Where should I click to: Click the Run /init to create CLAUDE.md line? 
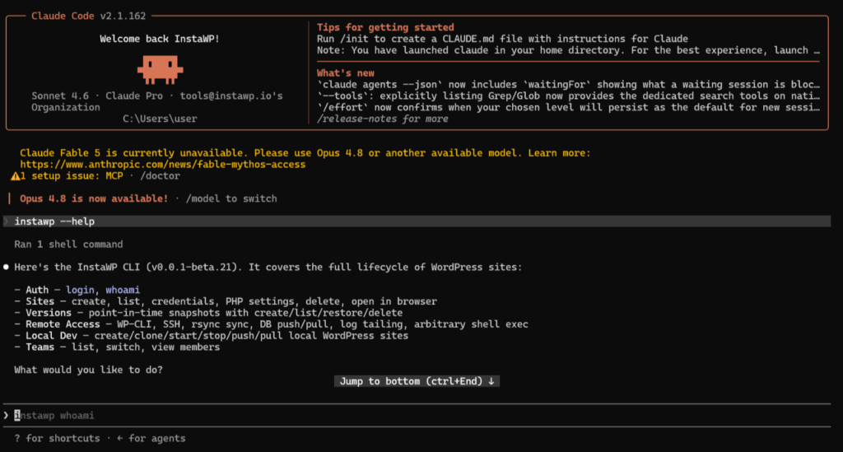(x=502, y=39)
